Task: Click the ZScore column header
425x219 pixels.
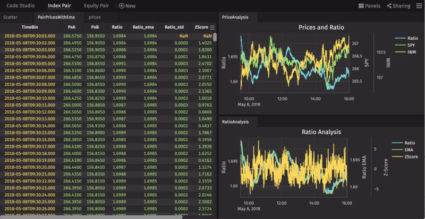Action: coord(201,27)
